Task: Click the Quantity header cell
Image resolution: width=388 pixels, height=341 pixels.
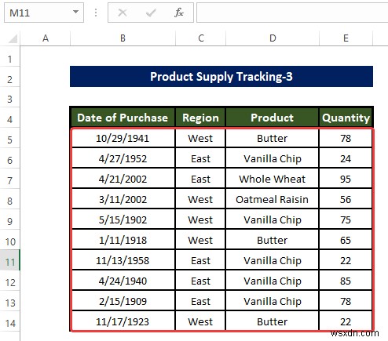Action: click(346, 118)
